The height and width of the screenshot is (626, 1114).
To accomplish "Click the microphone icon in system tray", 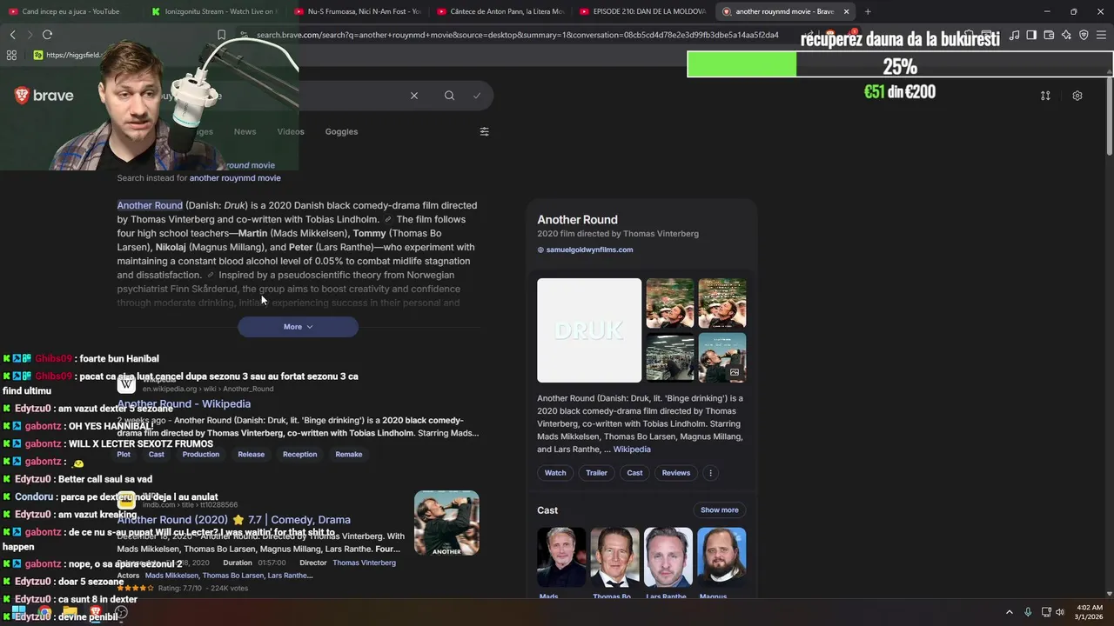I will click(x=1028, y=612).
